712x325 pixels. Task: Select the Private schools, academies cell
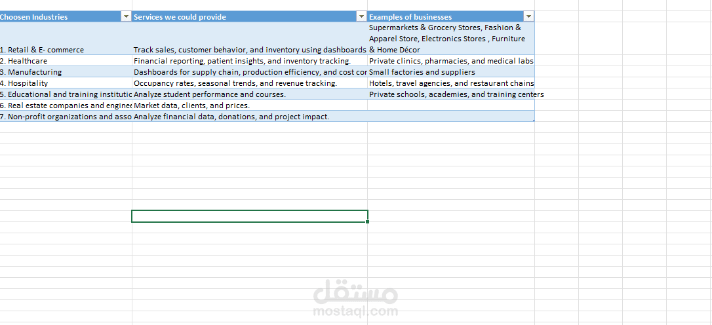tap(451, 94)
